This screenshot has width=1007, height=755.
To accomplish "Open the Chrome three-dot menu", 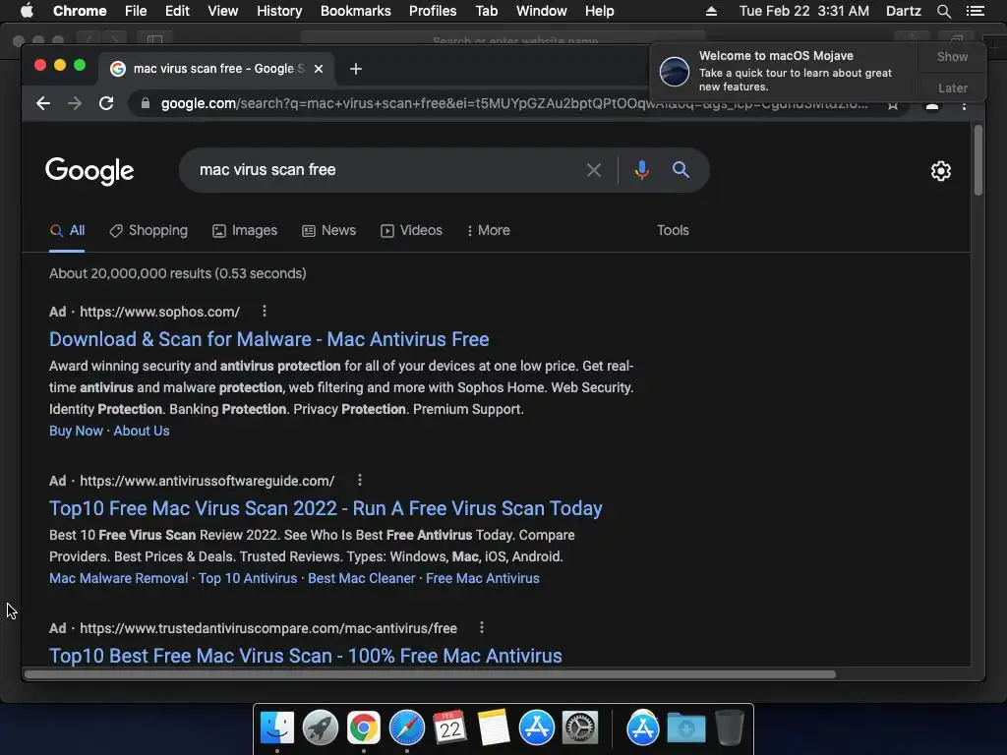I will 964,106.
